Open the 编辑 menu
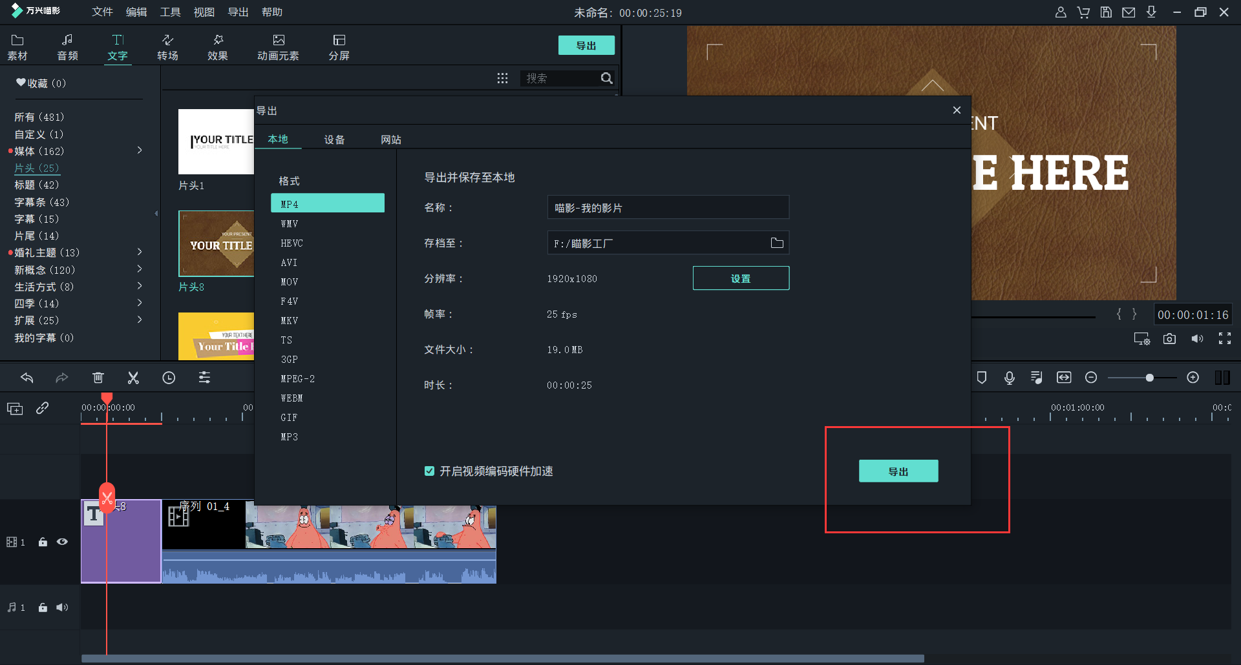Screen dimensions: 1241x665 136,12
